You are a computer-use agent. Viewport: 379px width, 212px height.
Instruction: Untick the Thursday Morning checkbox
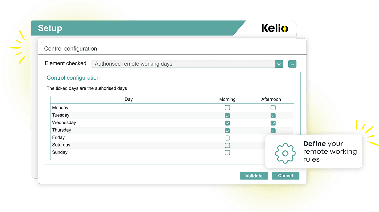[x=228, y=131]
